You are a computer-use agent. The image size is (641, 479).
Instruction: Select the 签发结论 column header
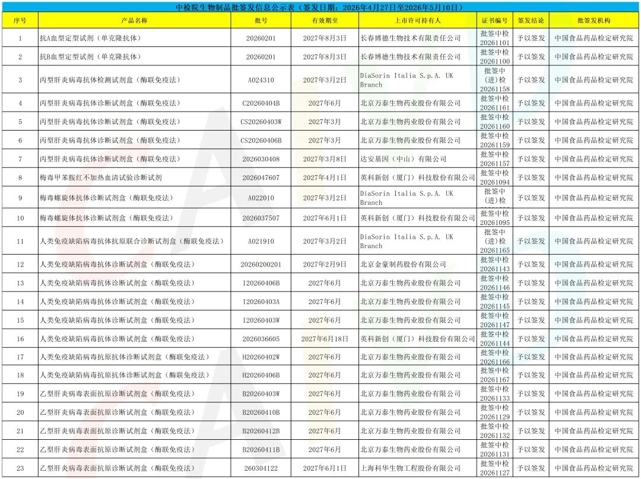(x=531, y=20)
